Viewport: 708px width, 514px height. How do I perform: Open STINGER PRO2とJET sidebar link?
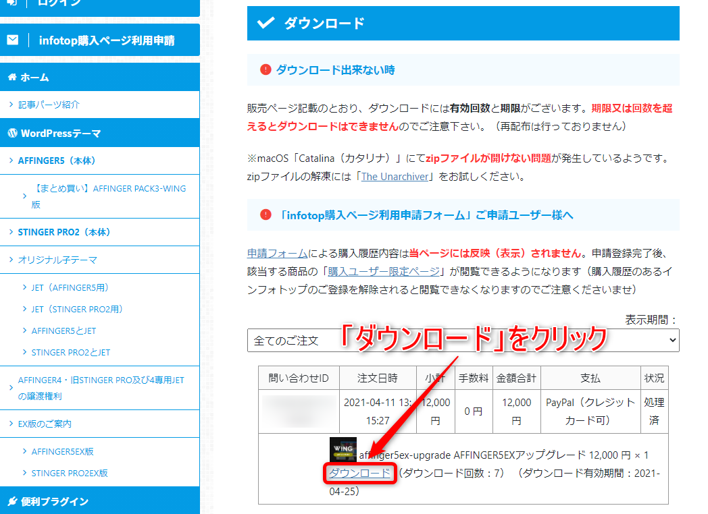(x=71, y=353)
